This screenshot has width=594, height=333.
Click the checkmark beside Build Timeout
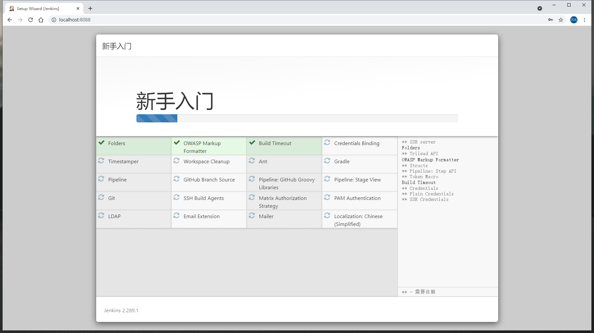[252, 142]
